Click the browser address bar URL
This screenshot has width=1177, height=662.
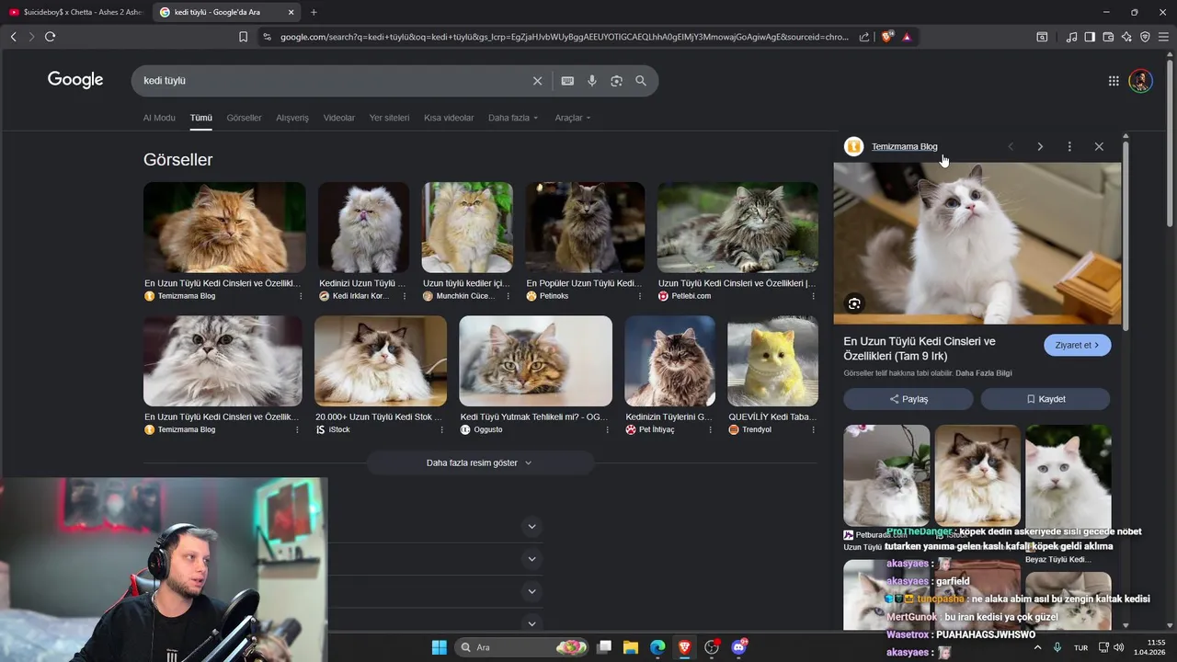click(x=565, y=37)
